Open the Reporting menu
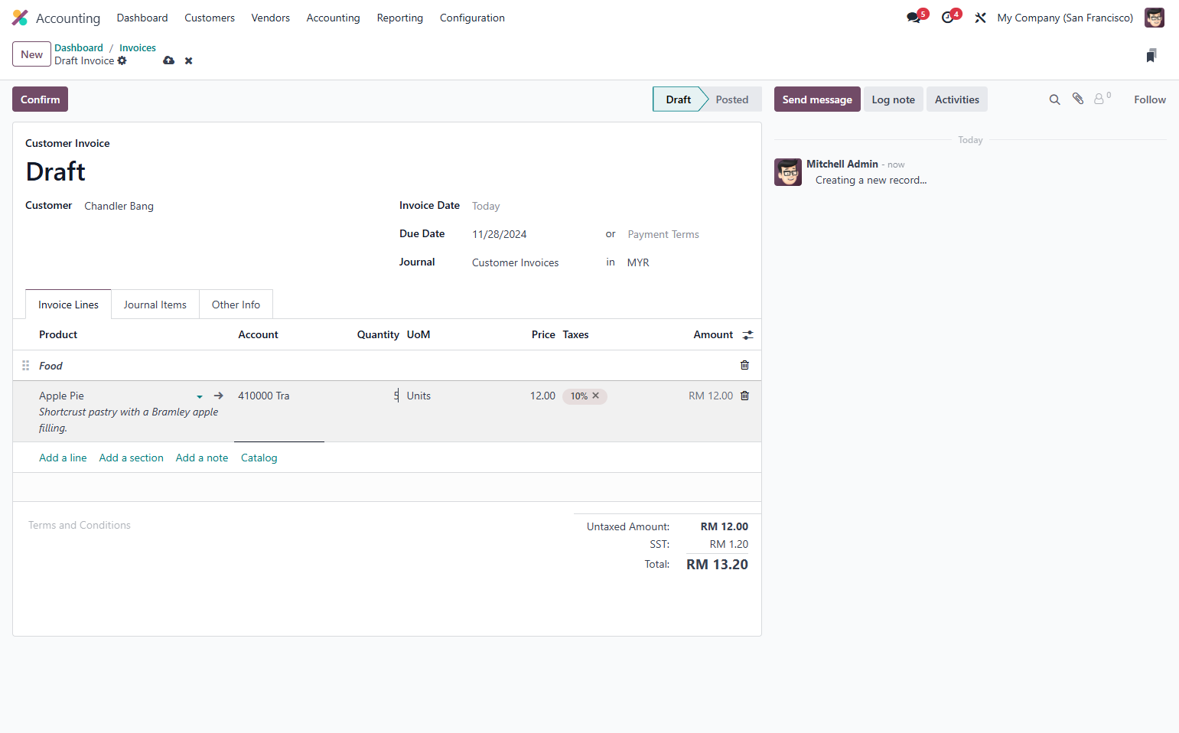Screen dimensions: 1179x733 [x=400, y=18]
